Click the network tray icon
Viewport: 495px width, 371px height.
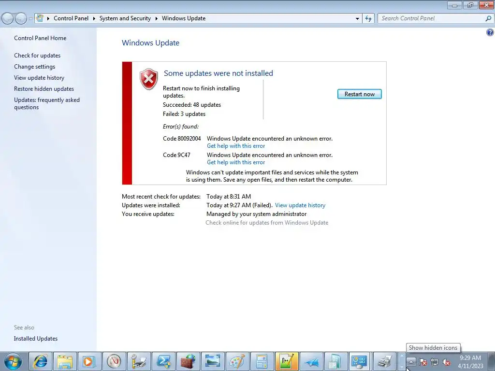(x=435, y=362)
